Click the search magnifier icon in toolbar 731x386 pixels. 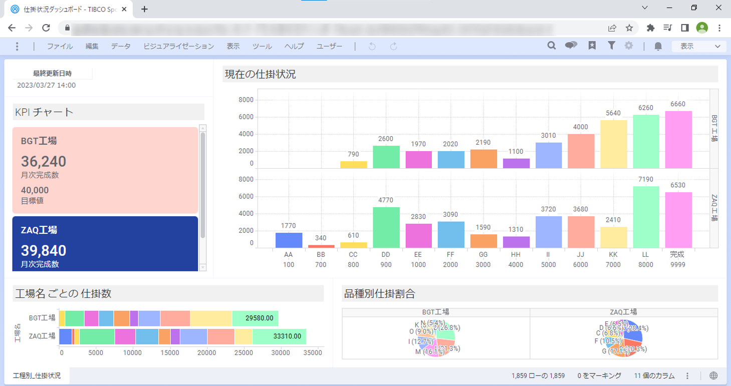point(552,46)
